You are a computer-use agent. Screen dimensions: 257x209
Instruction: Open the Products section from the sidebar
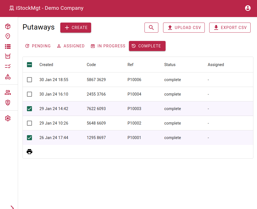[x=8, y=26]
